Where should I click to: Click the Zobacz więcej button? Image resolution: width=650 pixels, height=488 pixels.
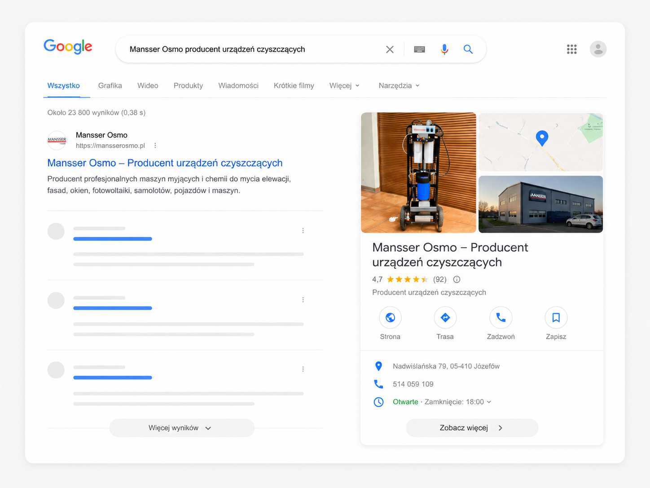(x=472, y=428)
